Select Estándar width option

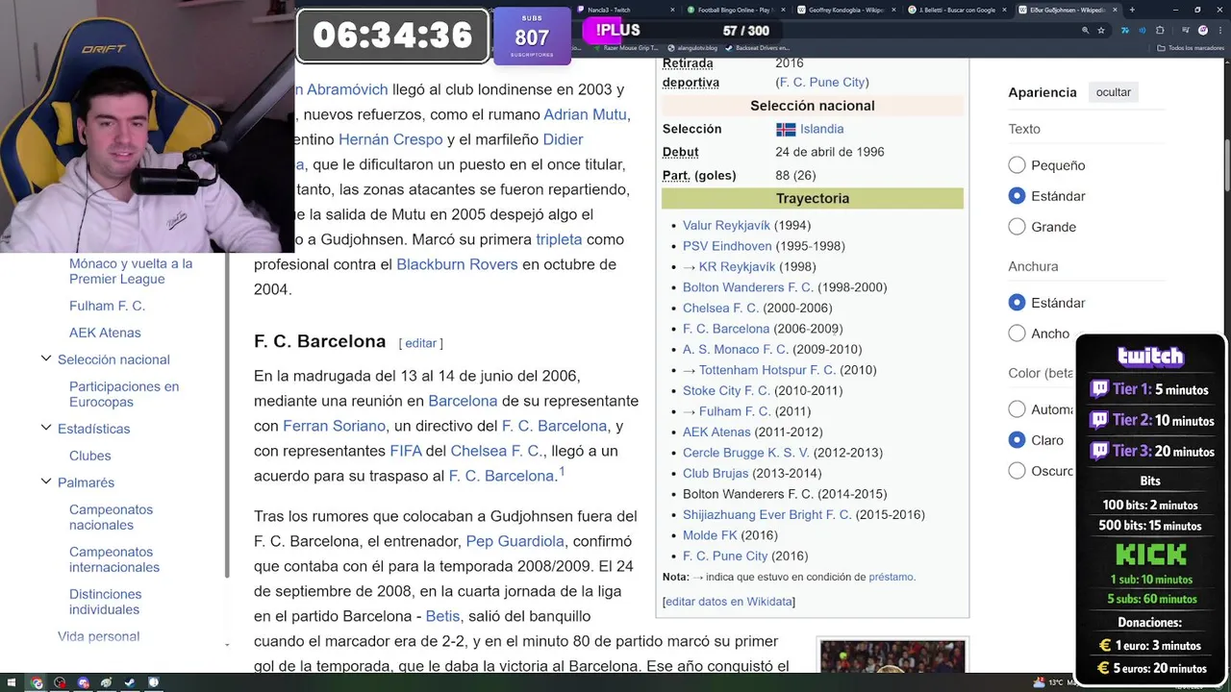pos(1017,303)
